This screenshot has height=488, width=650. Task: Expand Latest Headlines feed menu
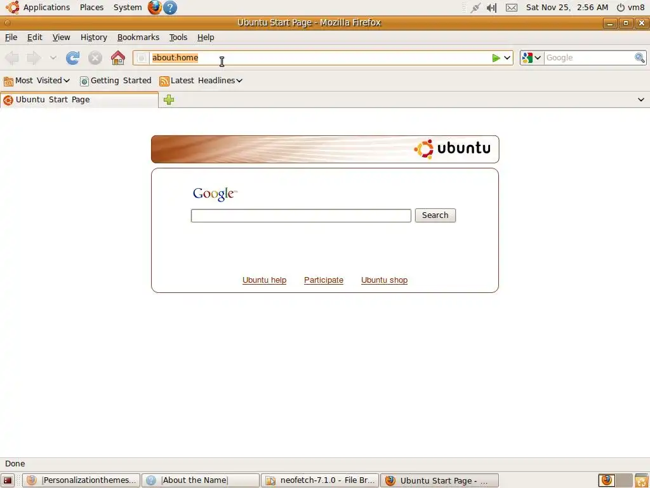pyautogui.click(x=201, y=81)
